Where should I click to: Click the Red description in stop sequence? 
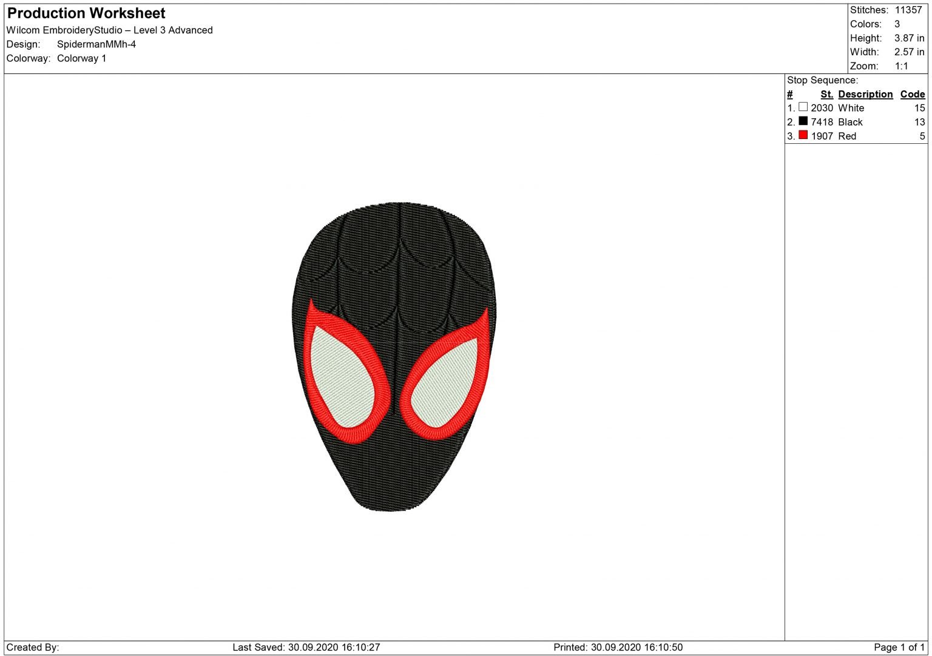pyautogui.click(x=847, y=136)
